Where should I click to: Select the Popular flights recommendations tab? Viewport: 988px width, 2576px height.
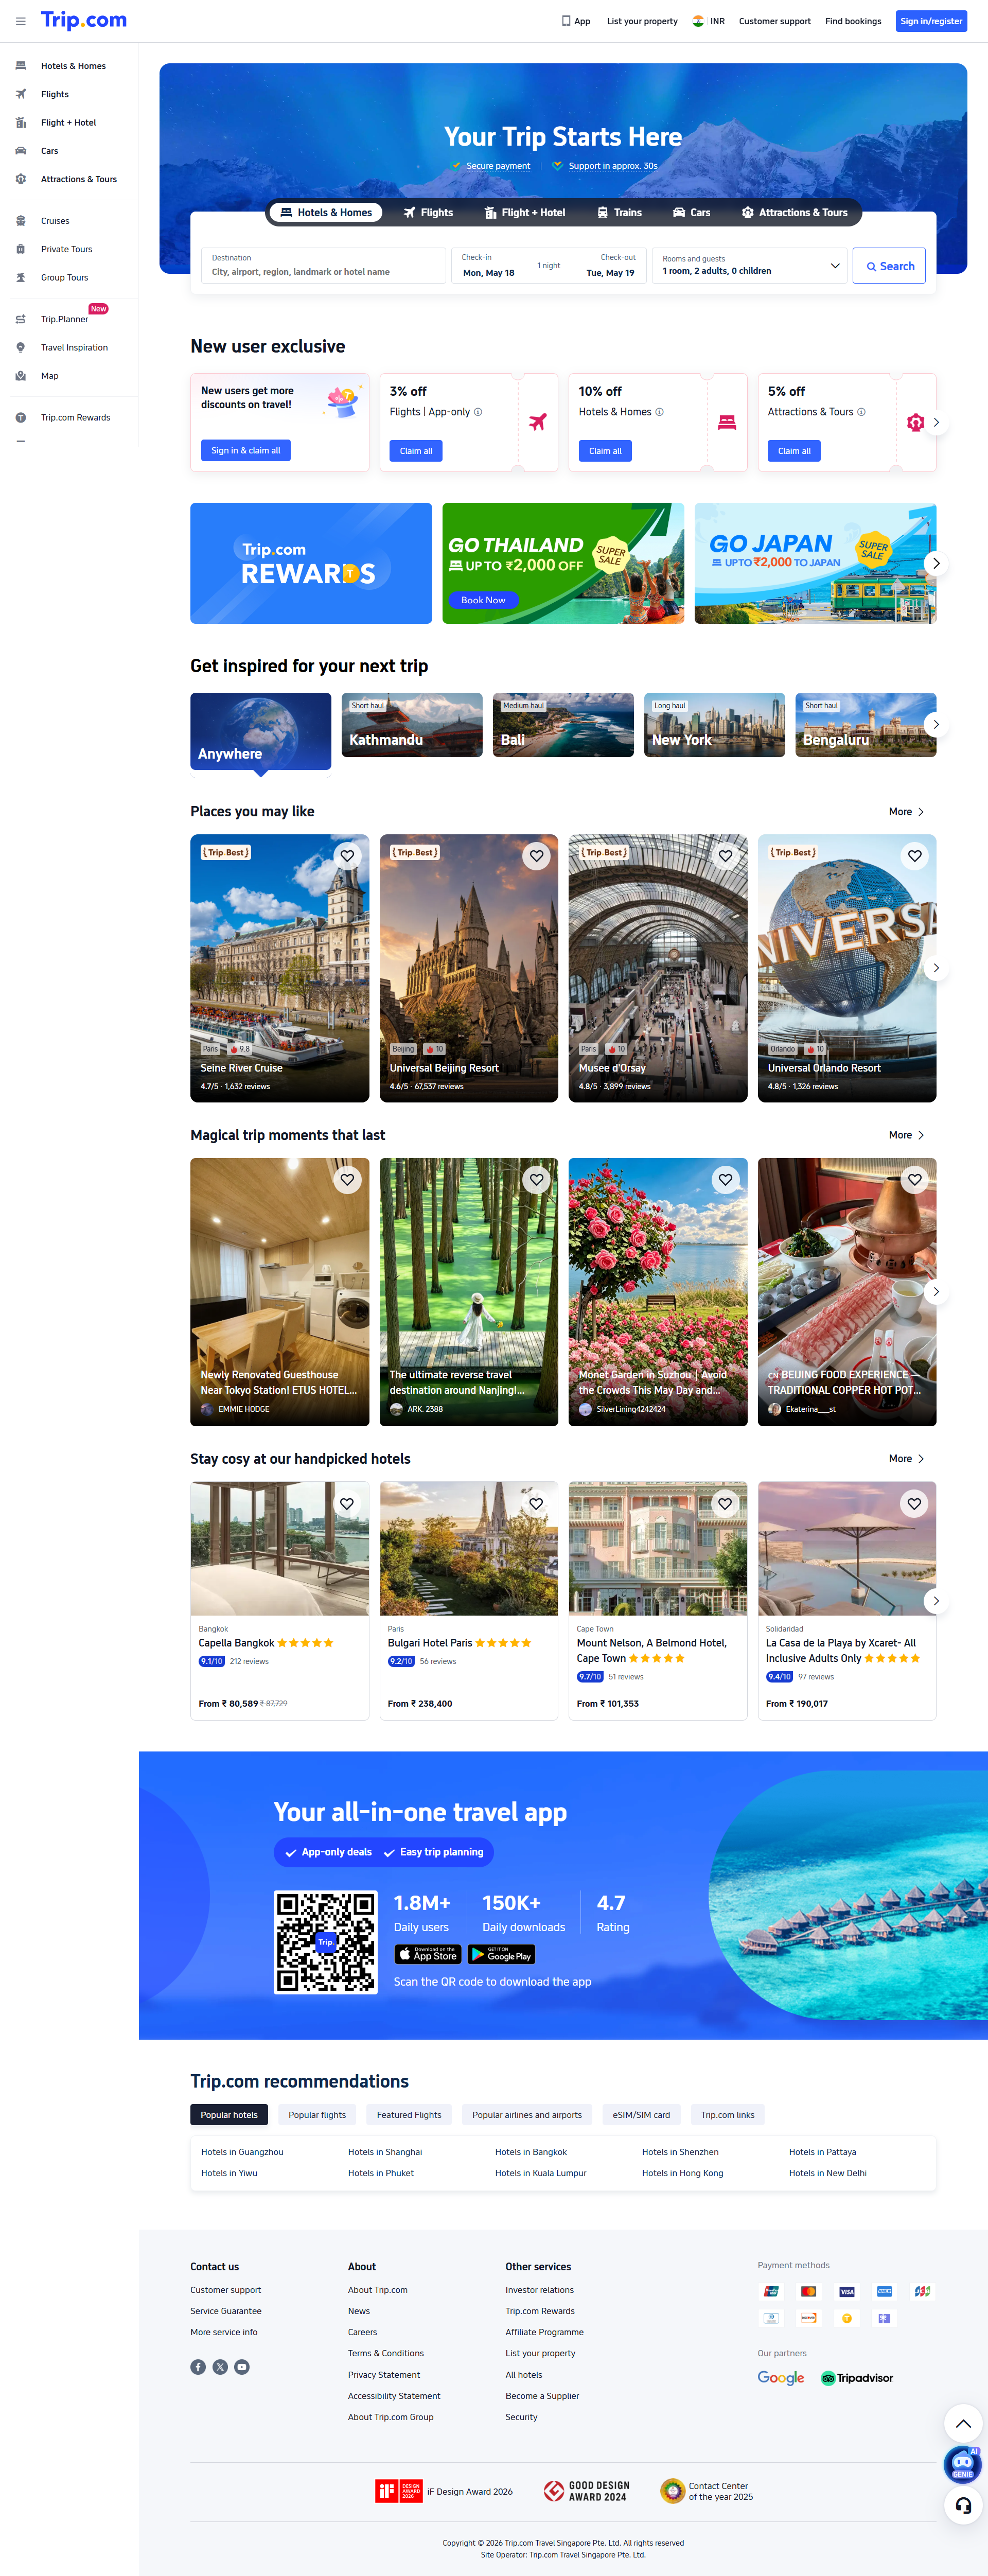click(317, 2115)
